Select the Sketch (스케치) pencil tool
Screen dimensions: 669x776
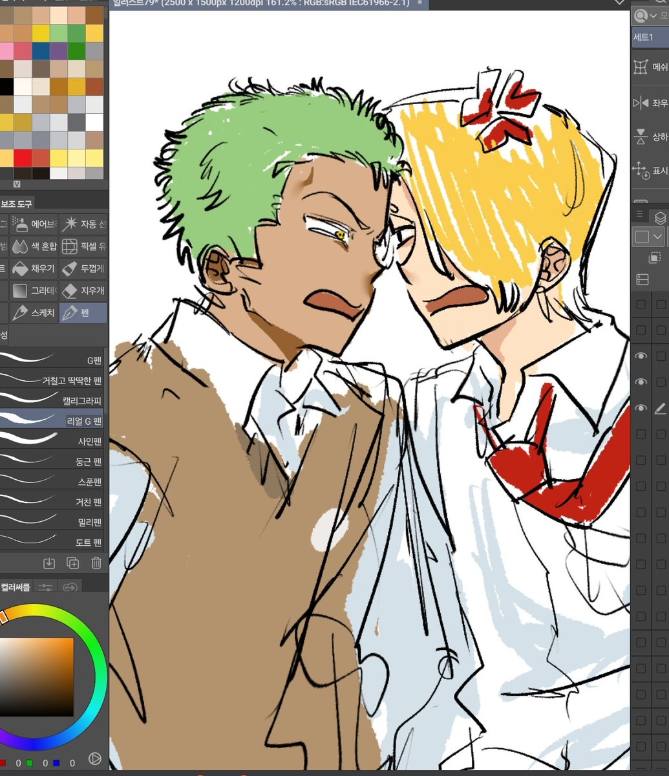pyautogui.click(x=34, y=312)
